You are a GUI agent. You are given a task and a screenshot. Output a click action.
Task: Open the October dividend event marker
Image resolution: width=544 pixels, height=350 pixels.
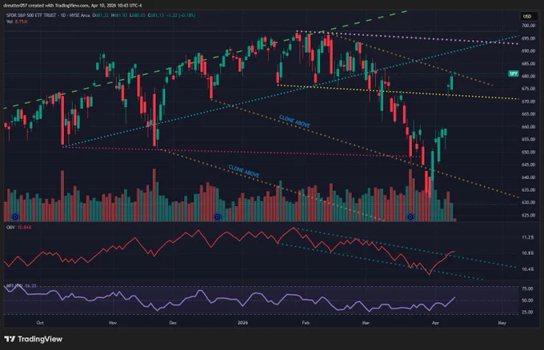[15, 217]
